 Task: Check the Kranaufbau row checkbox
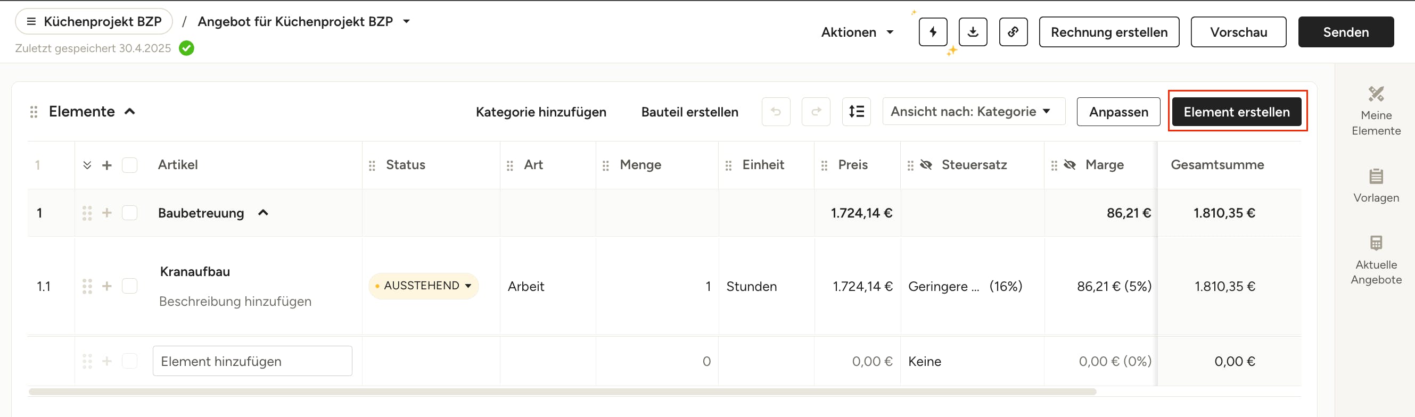130,286
